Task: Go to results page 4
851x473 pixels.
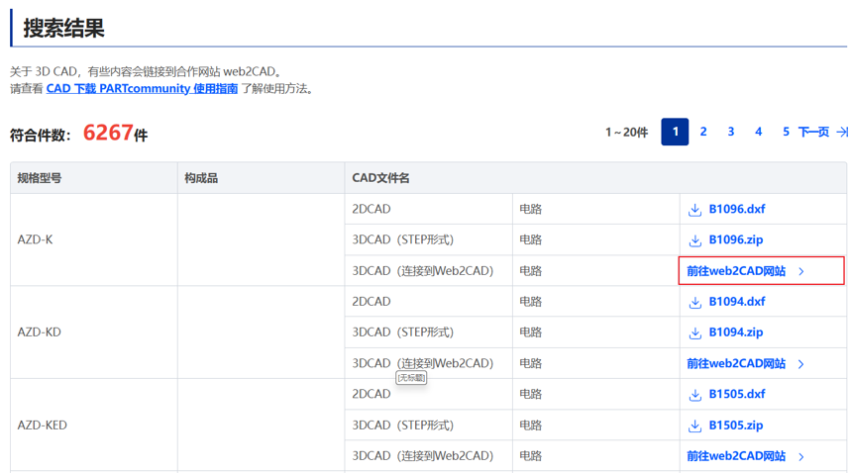Action: tap(759, 132)
